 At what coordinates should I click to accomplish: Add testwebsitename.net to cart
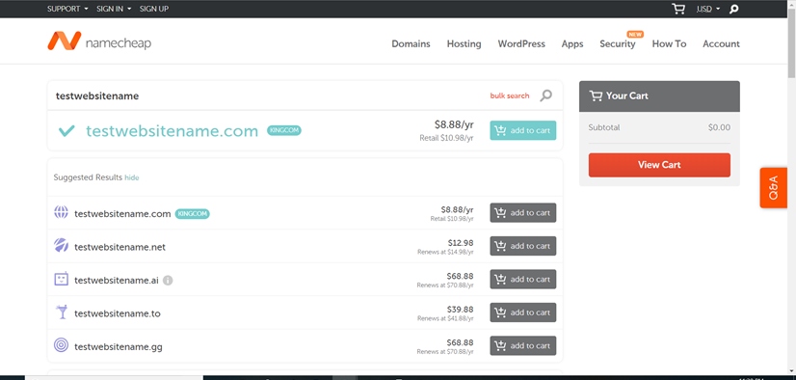523,246
